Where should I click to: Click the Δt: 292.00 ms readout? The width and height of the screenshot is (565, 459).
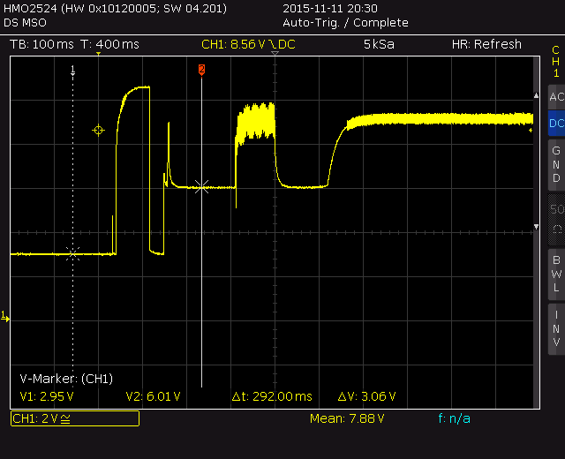pos(272,396)
